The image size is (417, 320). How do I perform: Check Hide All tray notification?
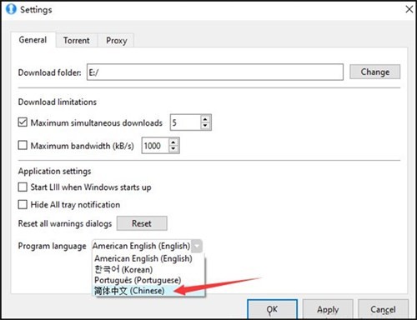pyautogui.click(x=23, y=204)
